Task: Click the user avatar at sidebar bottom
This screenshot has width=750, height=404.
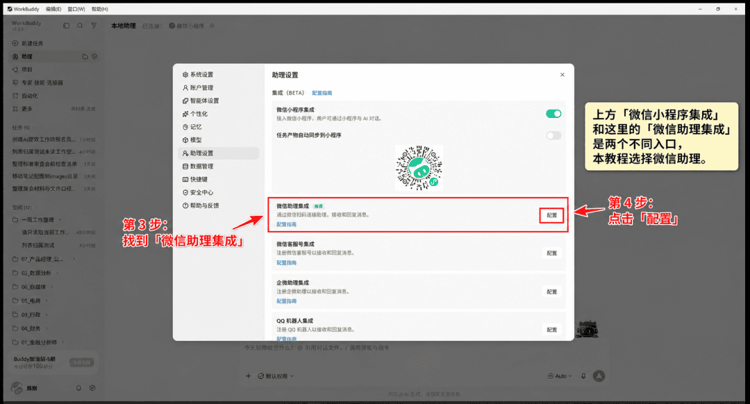Action: coord(17,388)
